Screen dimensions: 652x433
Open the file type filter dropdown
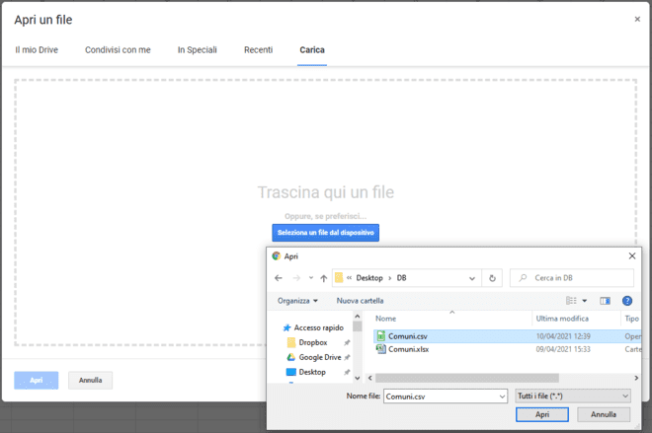click(x=572, y=396)
